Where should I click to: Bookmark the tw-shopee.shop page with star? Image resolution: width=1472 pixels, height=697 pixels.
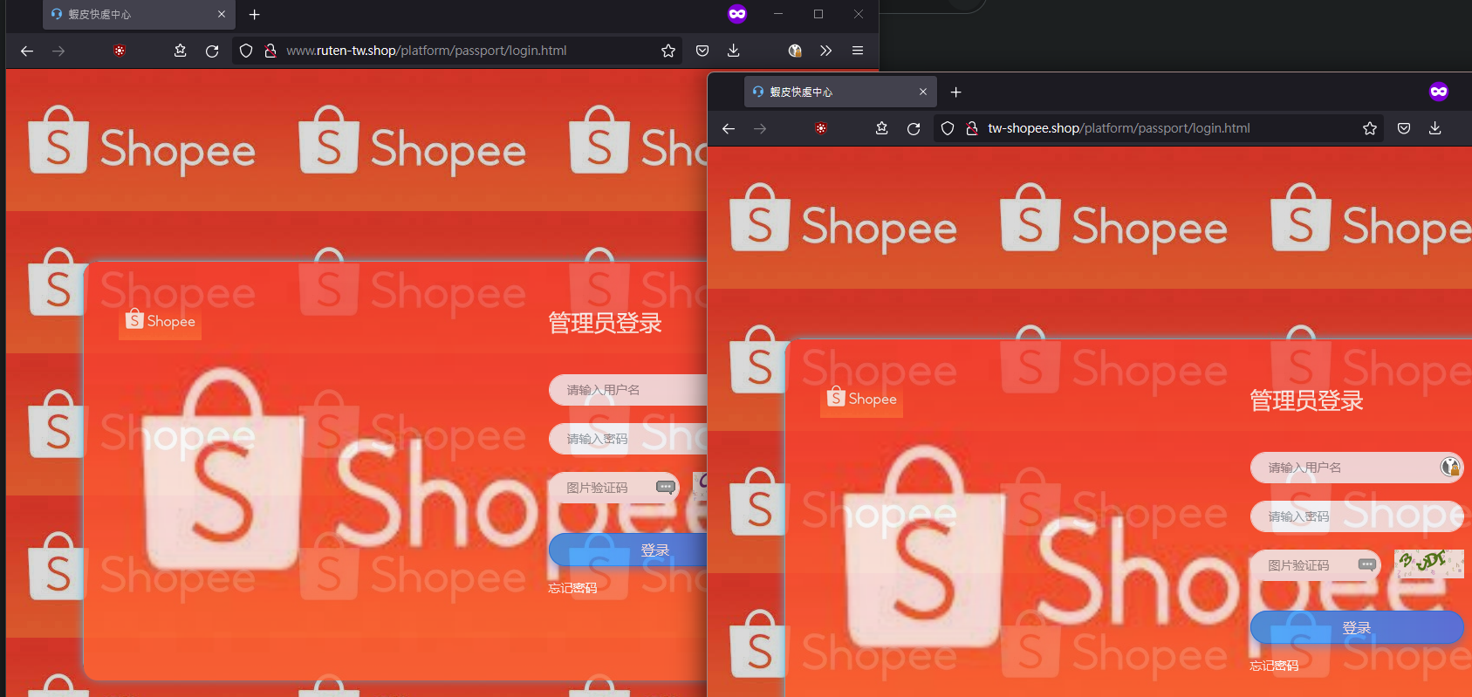tap(1370, 128)
